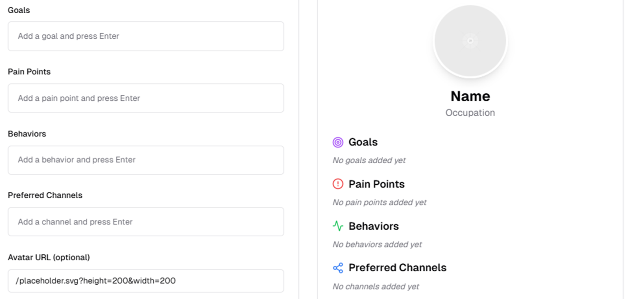628x299 pixels.
Task: Focus the Behaviors input field
Action: coord(146,160)
